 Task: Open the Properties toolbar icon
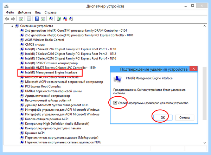(x=29, y=19)
